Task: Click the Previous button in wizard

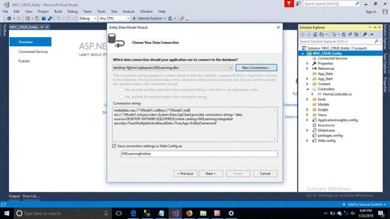Action: (185, 174)
